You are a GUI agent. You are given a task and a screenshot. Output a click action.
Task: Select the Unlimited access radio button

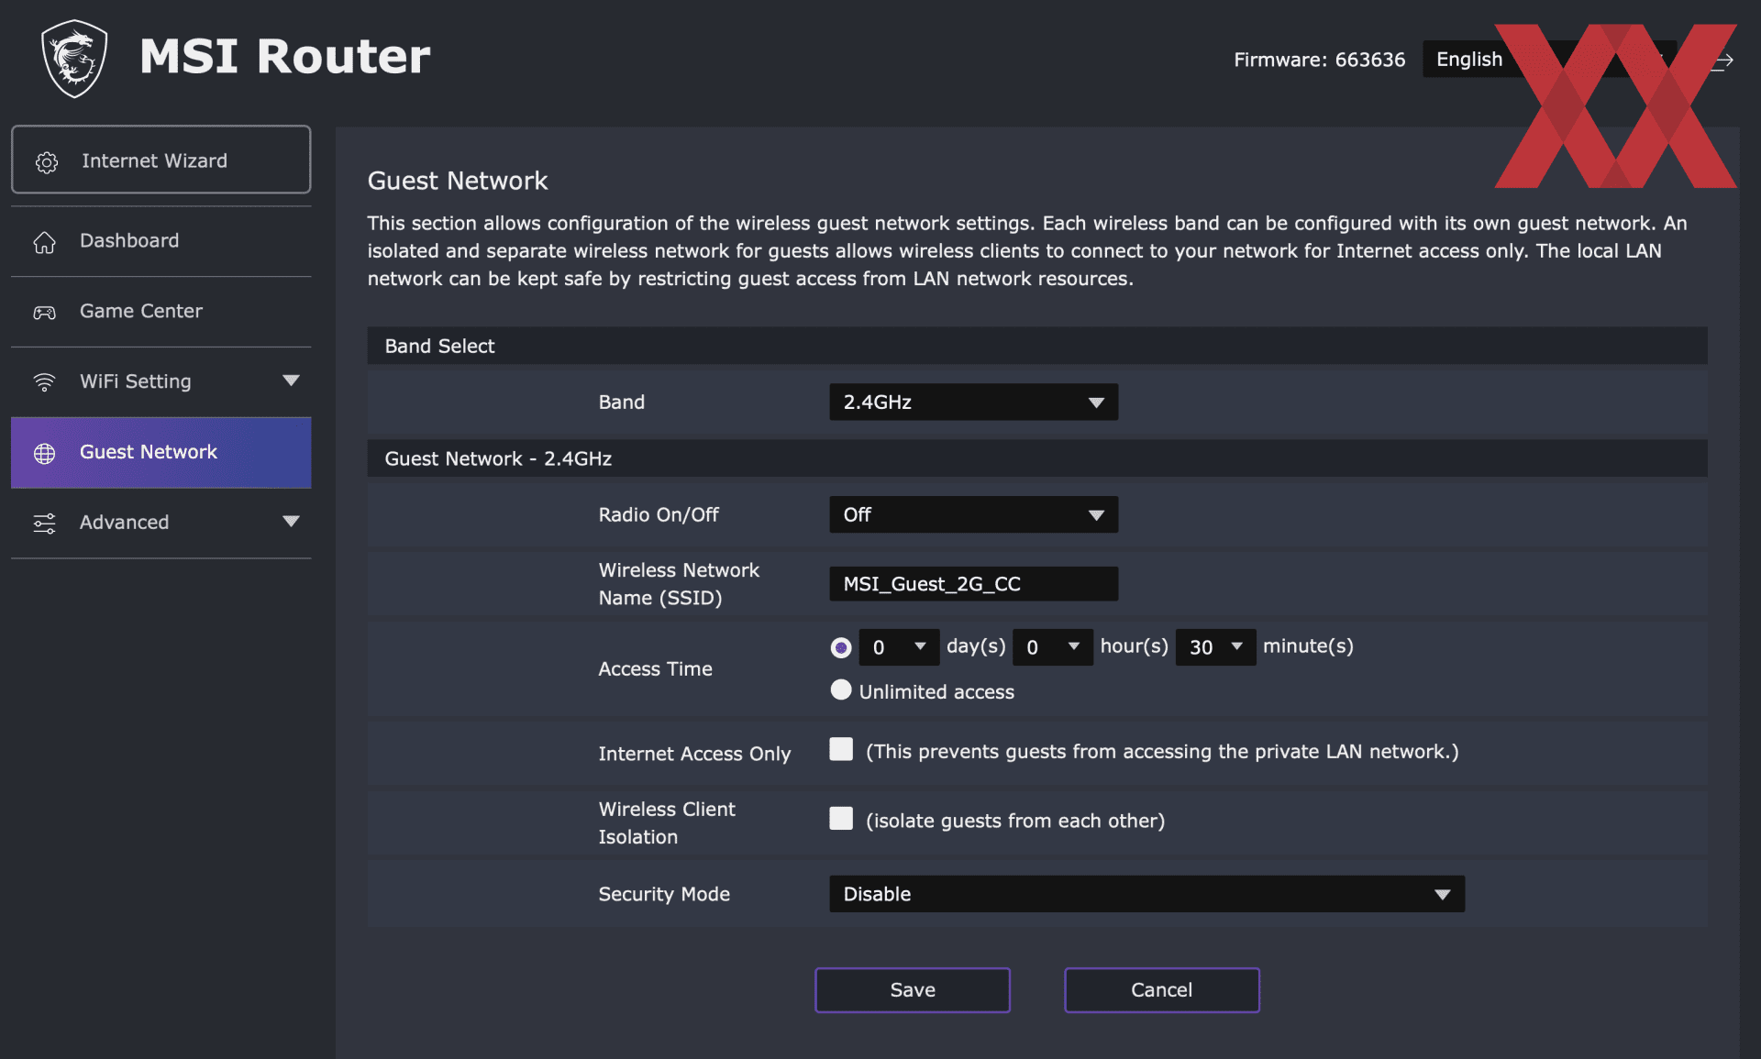tap(841, 689)
